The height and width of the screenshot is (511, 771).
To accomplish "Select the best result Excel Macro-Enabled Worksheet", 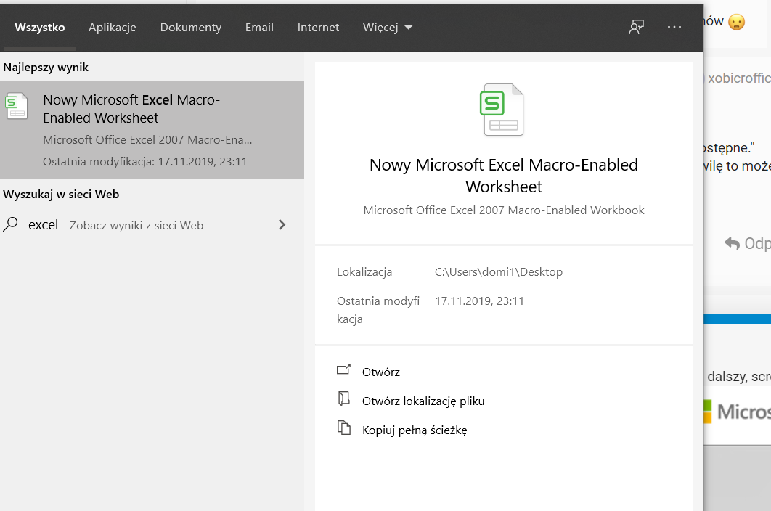I will click(152, 129).
